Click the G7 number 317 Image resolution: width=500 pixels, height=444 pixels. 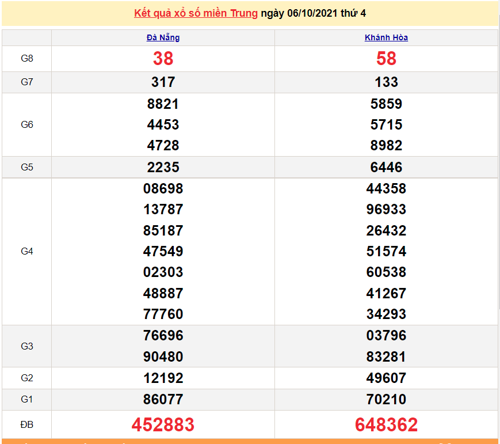pos(163,82)
